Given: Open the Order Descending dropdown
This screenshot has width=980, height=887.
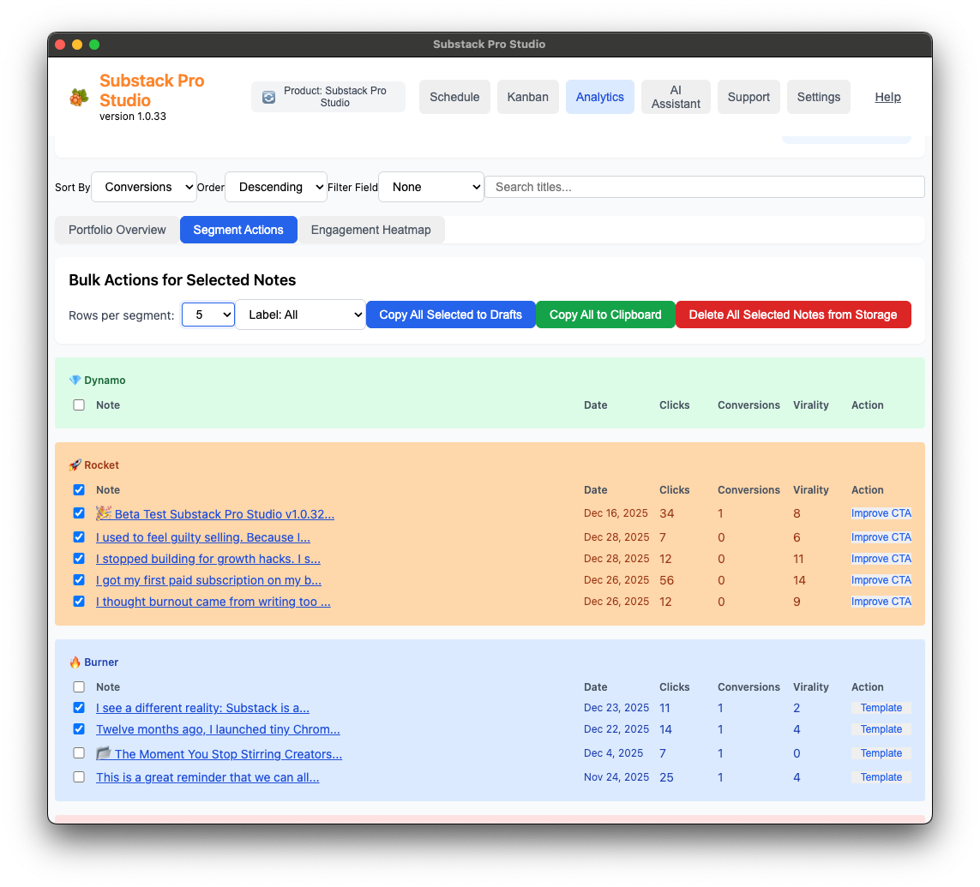Looking at the screenshot, I should pyautogui.click(x=275, y=187).
